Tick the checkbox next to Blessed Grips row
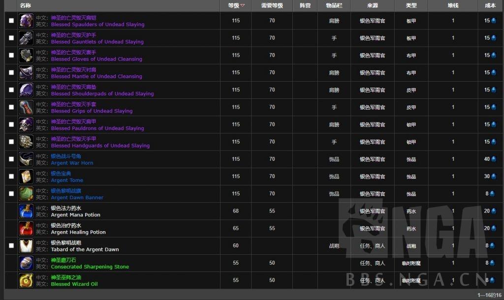 click(x=11, y=107)
